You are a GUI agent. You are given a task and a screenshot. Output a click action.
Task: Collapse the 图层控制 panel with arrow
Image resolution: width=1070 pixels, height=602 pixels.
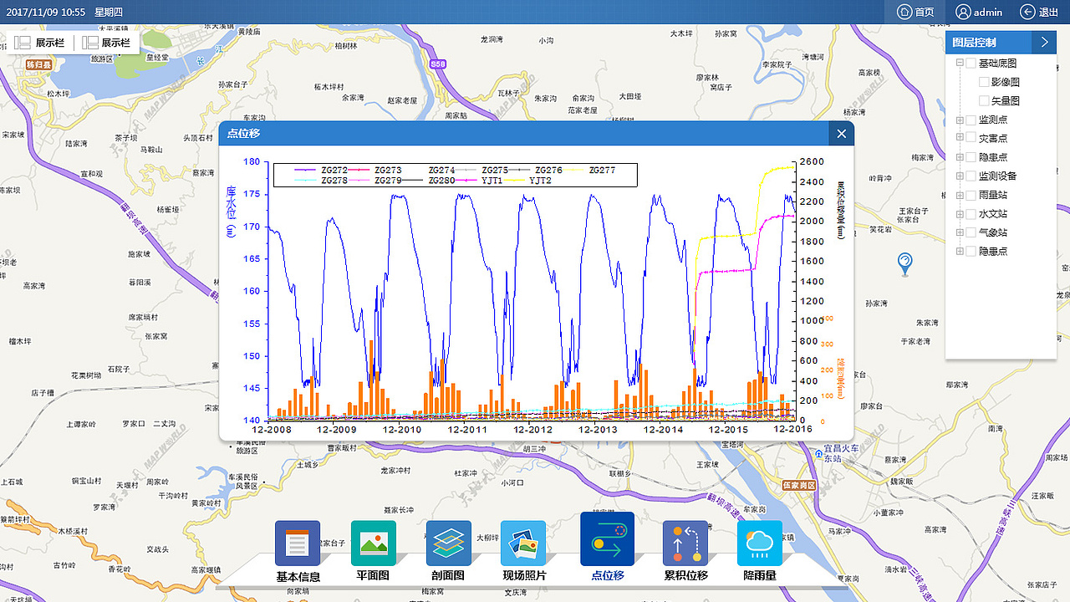pyautogui.click(x=1044, y=43)
